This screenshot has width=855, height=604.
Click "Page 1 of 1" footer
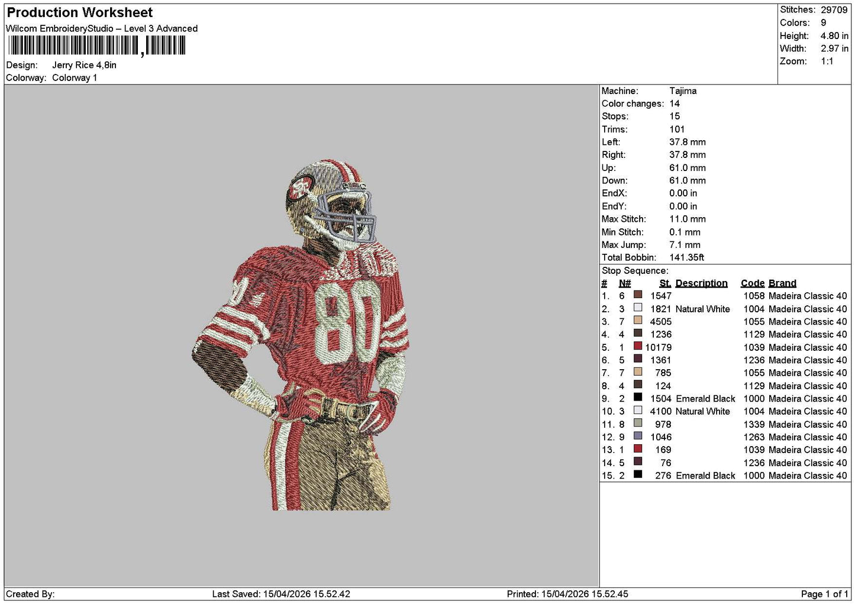(824, 594)
